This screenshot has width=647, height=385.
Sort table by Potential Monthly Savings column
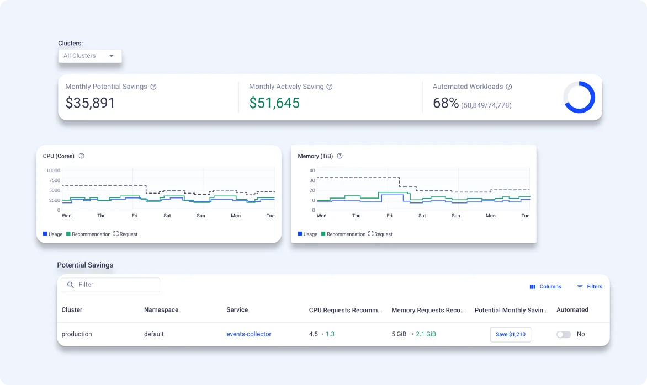coord(510,310)
